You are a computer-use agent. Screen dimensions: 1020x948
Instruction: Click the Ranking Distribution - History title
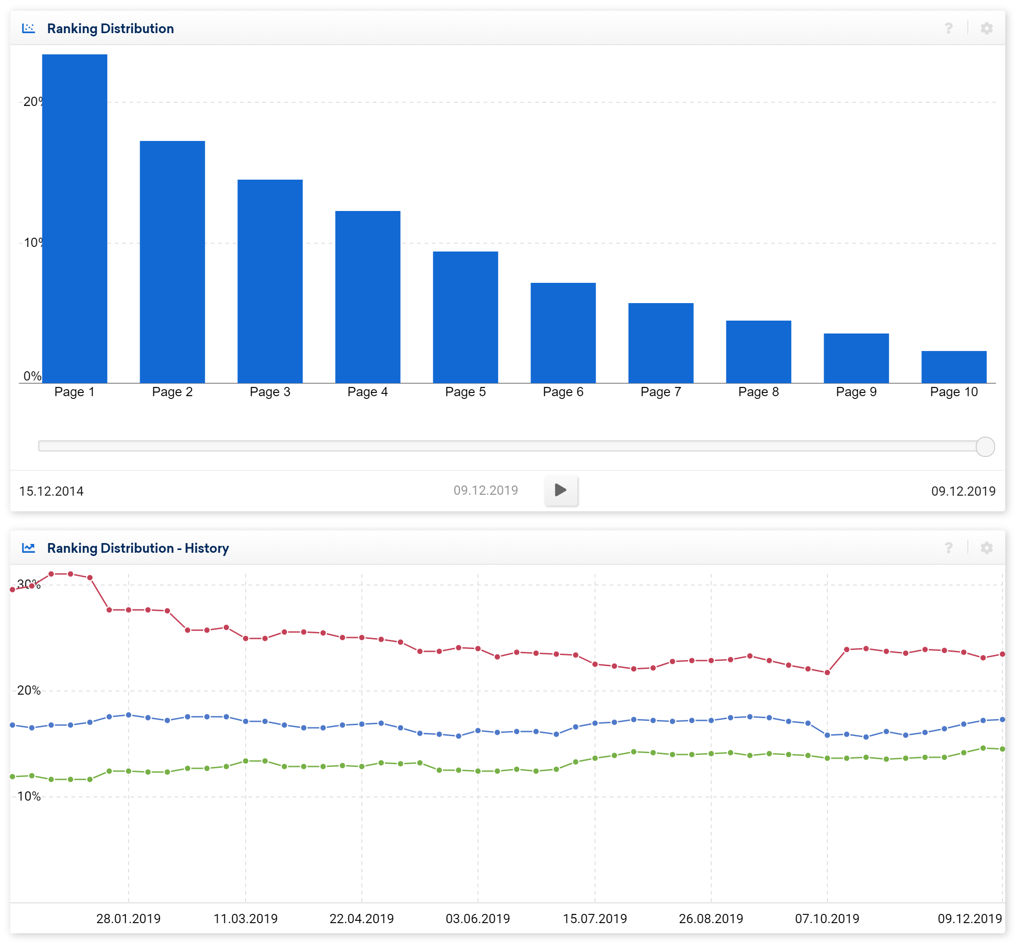pos(137,548)
